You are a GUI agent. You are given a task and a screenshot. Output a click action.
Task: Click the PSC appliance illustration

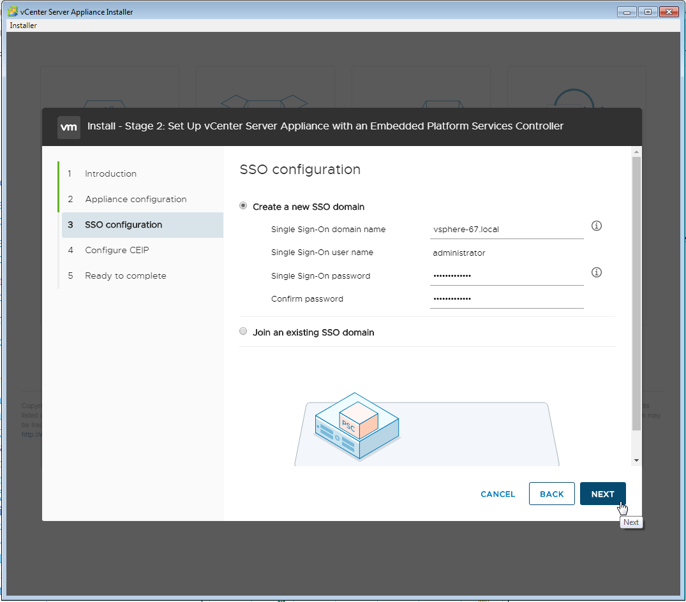(357, 426)
